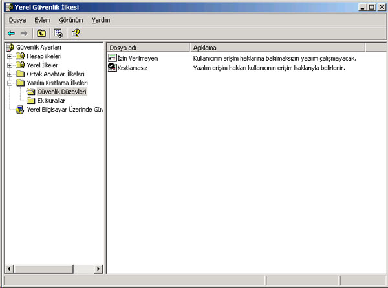Click the Ek Kurallar folder icon

click(x=30, y=101)
